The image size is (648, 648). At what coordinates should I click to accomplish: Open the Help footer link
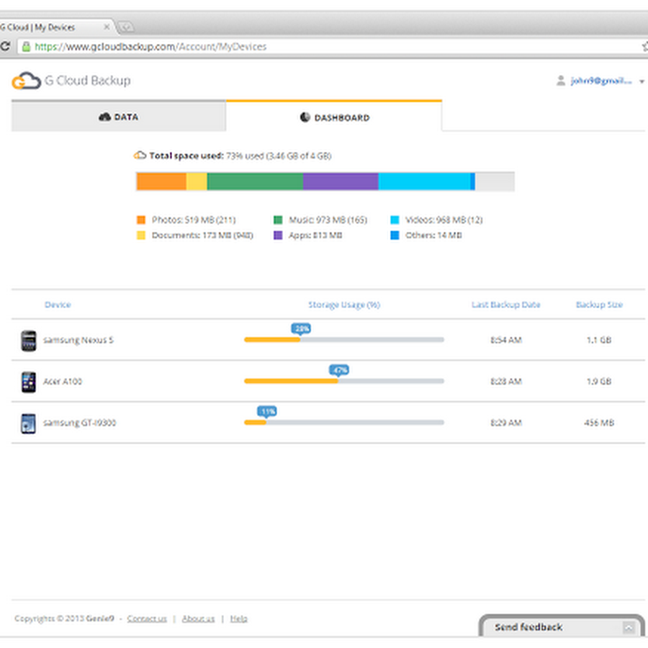point(239,618)
